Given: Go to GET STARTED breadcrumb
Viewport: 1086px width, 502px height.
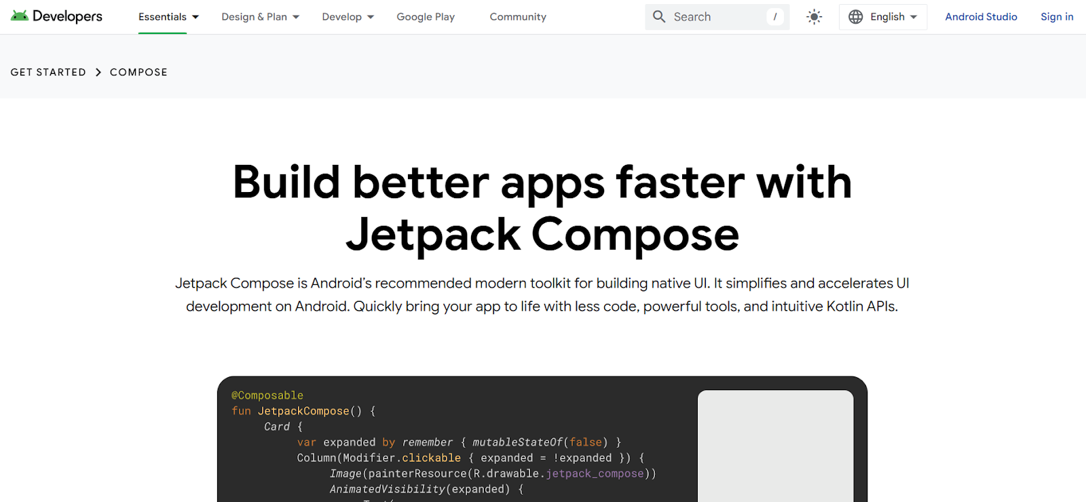Looking at the screenshot, I should pos(48,72).
